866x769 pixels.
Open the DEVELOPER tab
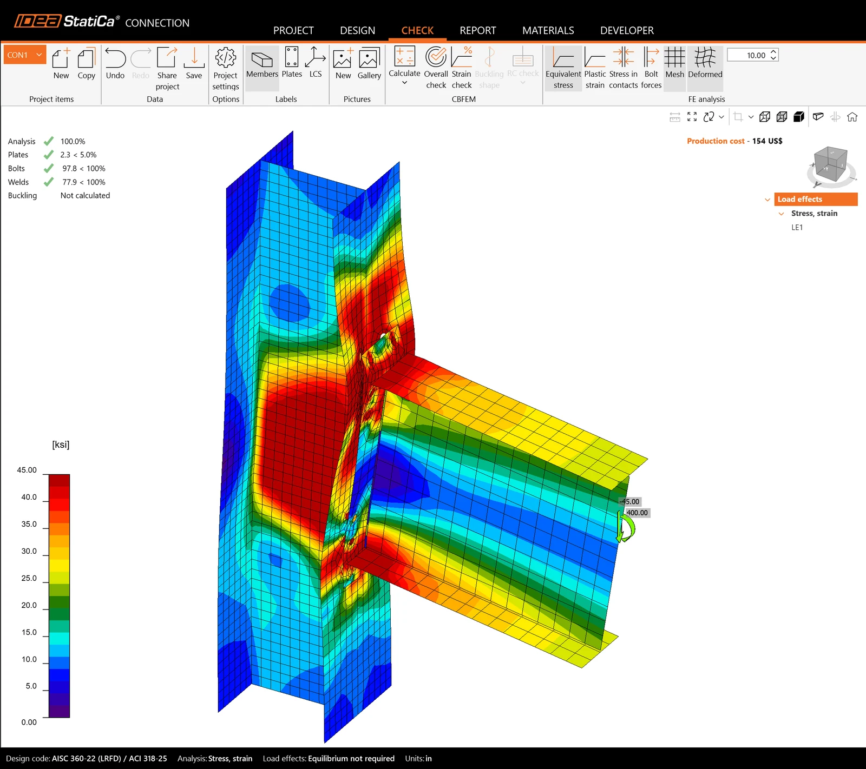[627, 30]
